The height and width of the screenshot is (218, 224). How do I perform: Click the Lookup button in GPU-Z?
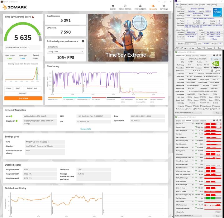click(x=216, y=59)
